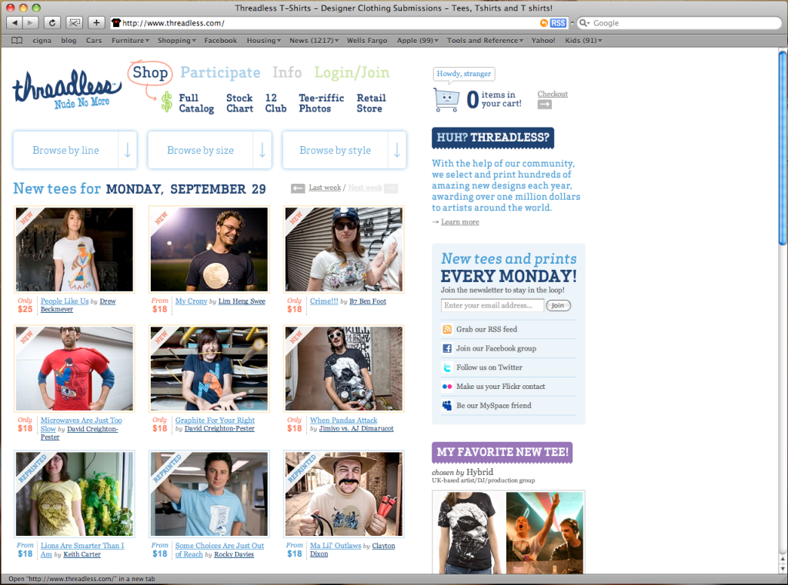This screenshot has width=788, height=585.
Task: Open the Graphite For Your Right thumbnail
Action: pyautogui.click(x=209, y=368)
